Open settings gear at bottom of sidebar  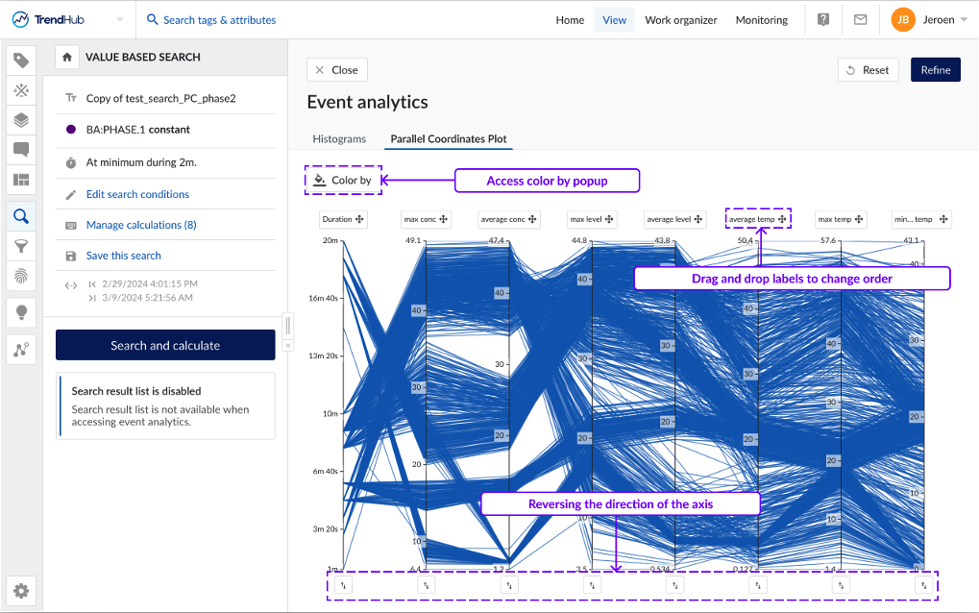click(21, 591)
